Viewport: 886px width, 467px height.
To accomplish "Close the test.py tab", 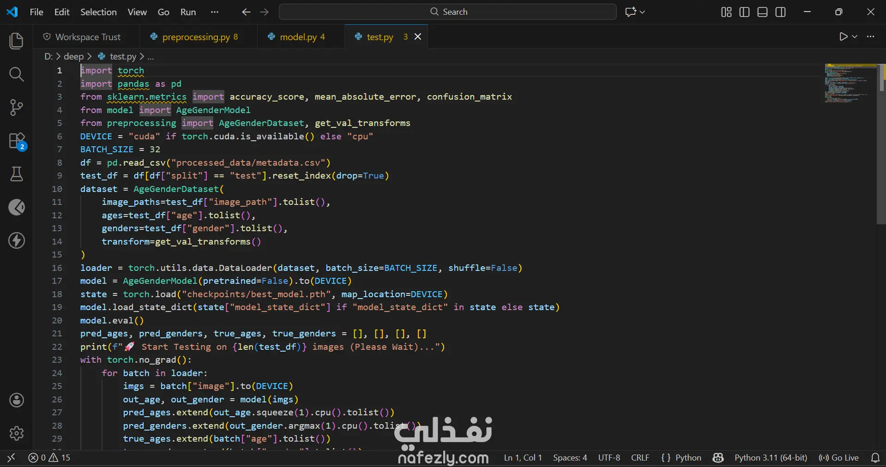I will (x=418, y=36).
